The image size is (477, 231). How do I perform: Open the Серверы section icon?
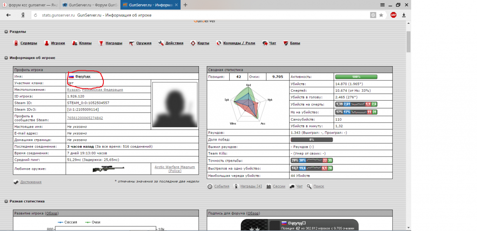[x=16, y=43]
